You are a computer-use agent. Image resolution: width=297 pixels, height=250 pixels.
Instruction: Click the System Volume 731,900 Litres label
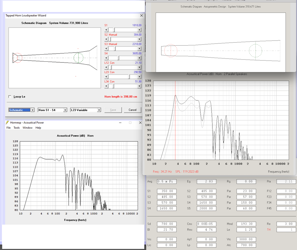[x=68, y=23]
